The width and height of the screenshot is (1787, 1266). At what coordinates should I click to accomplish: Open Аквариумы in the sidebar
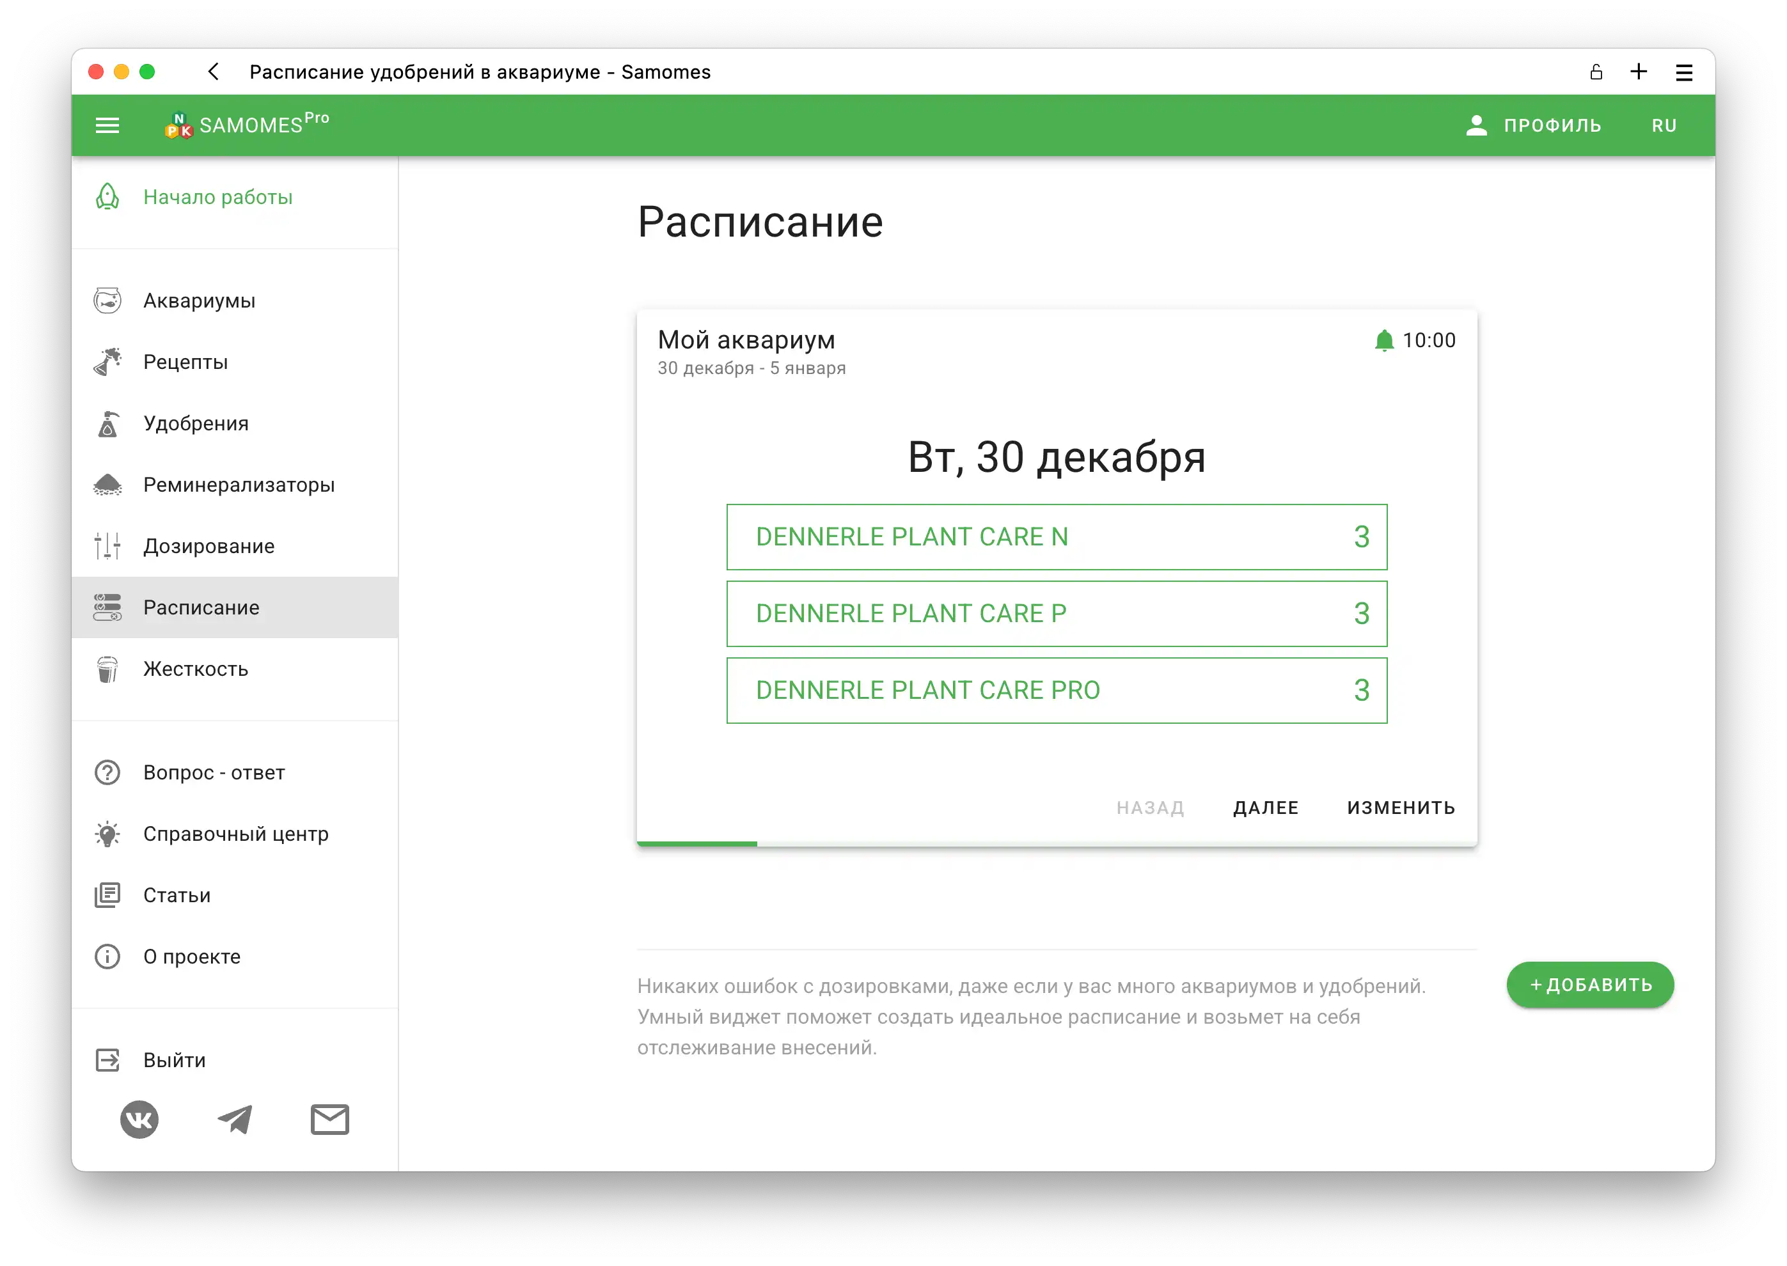tap(199, 301)
